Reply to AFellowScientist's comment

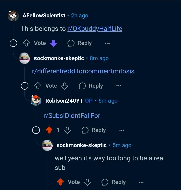[80, 43]
